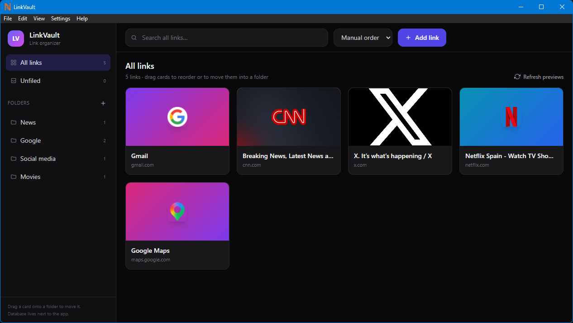Select Unfiled in sidebar
This screenshot has width=573, height=323.
coord(58,81)
